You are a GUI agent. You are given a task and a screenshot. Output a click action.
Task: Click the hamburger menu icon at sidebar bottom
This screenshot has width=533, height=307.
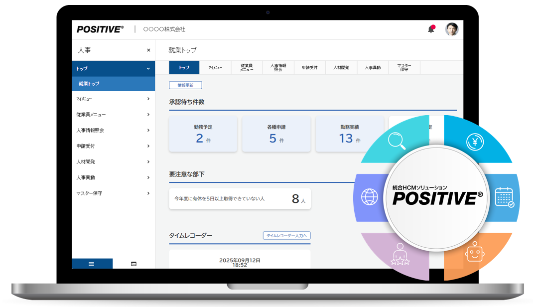tap(92, 264)
